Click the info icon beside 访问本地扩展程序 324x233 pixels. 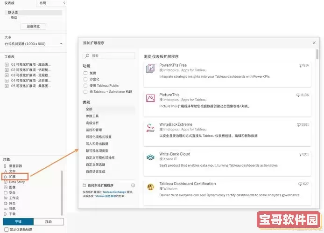pos(133,185)
